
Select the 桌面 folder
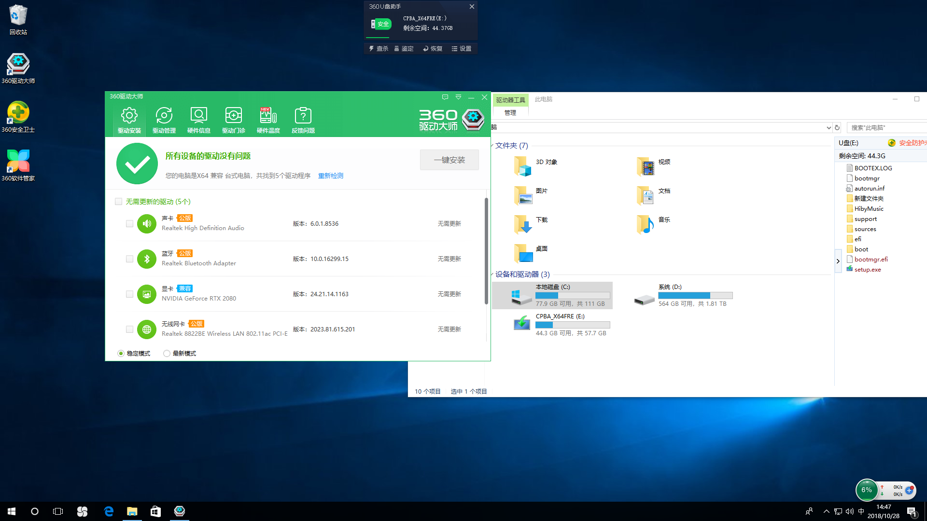click(531, 253)
